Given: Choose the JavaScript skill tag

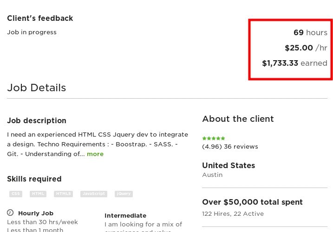Looking at the screenshot, I should point(93,194).
